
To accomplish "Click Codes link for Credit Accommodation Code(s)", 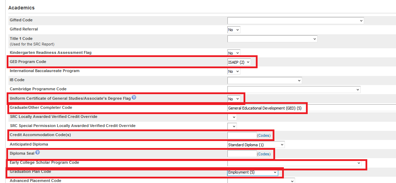I will pos(264,136).
